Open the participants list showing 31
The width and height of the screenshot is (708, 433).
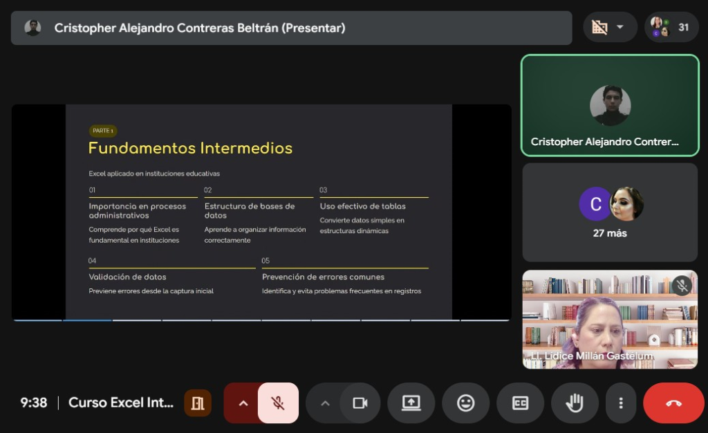[671, 28]
